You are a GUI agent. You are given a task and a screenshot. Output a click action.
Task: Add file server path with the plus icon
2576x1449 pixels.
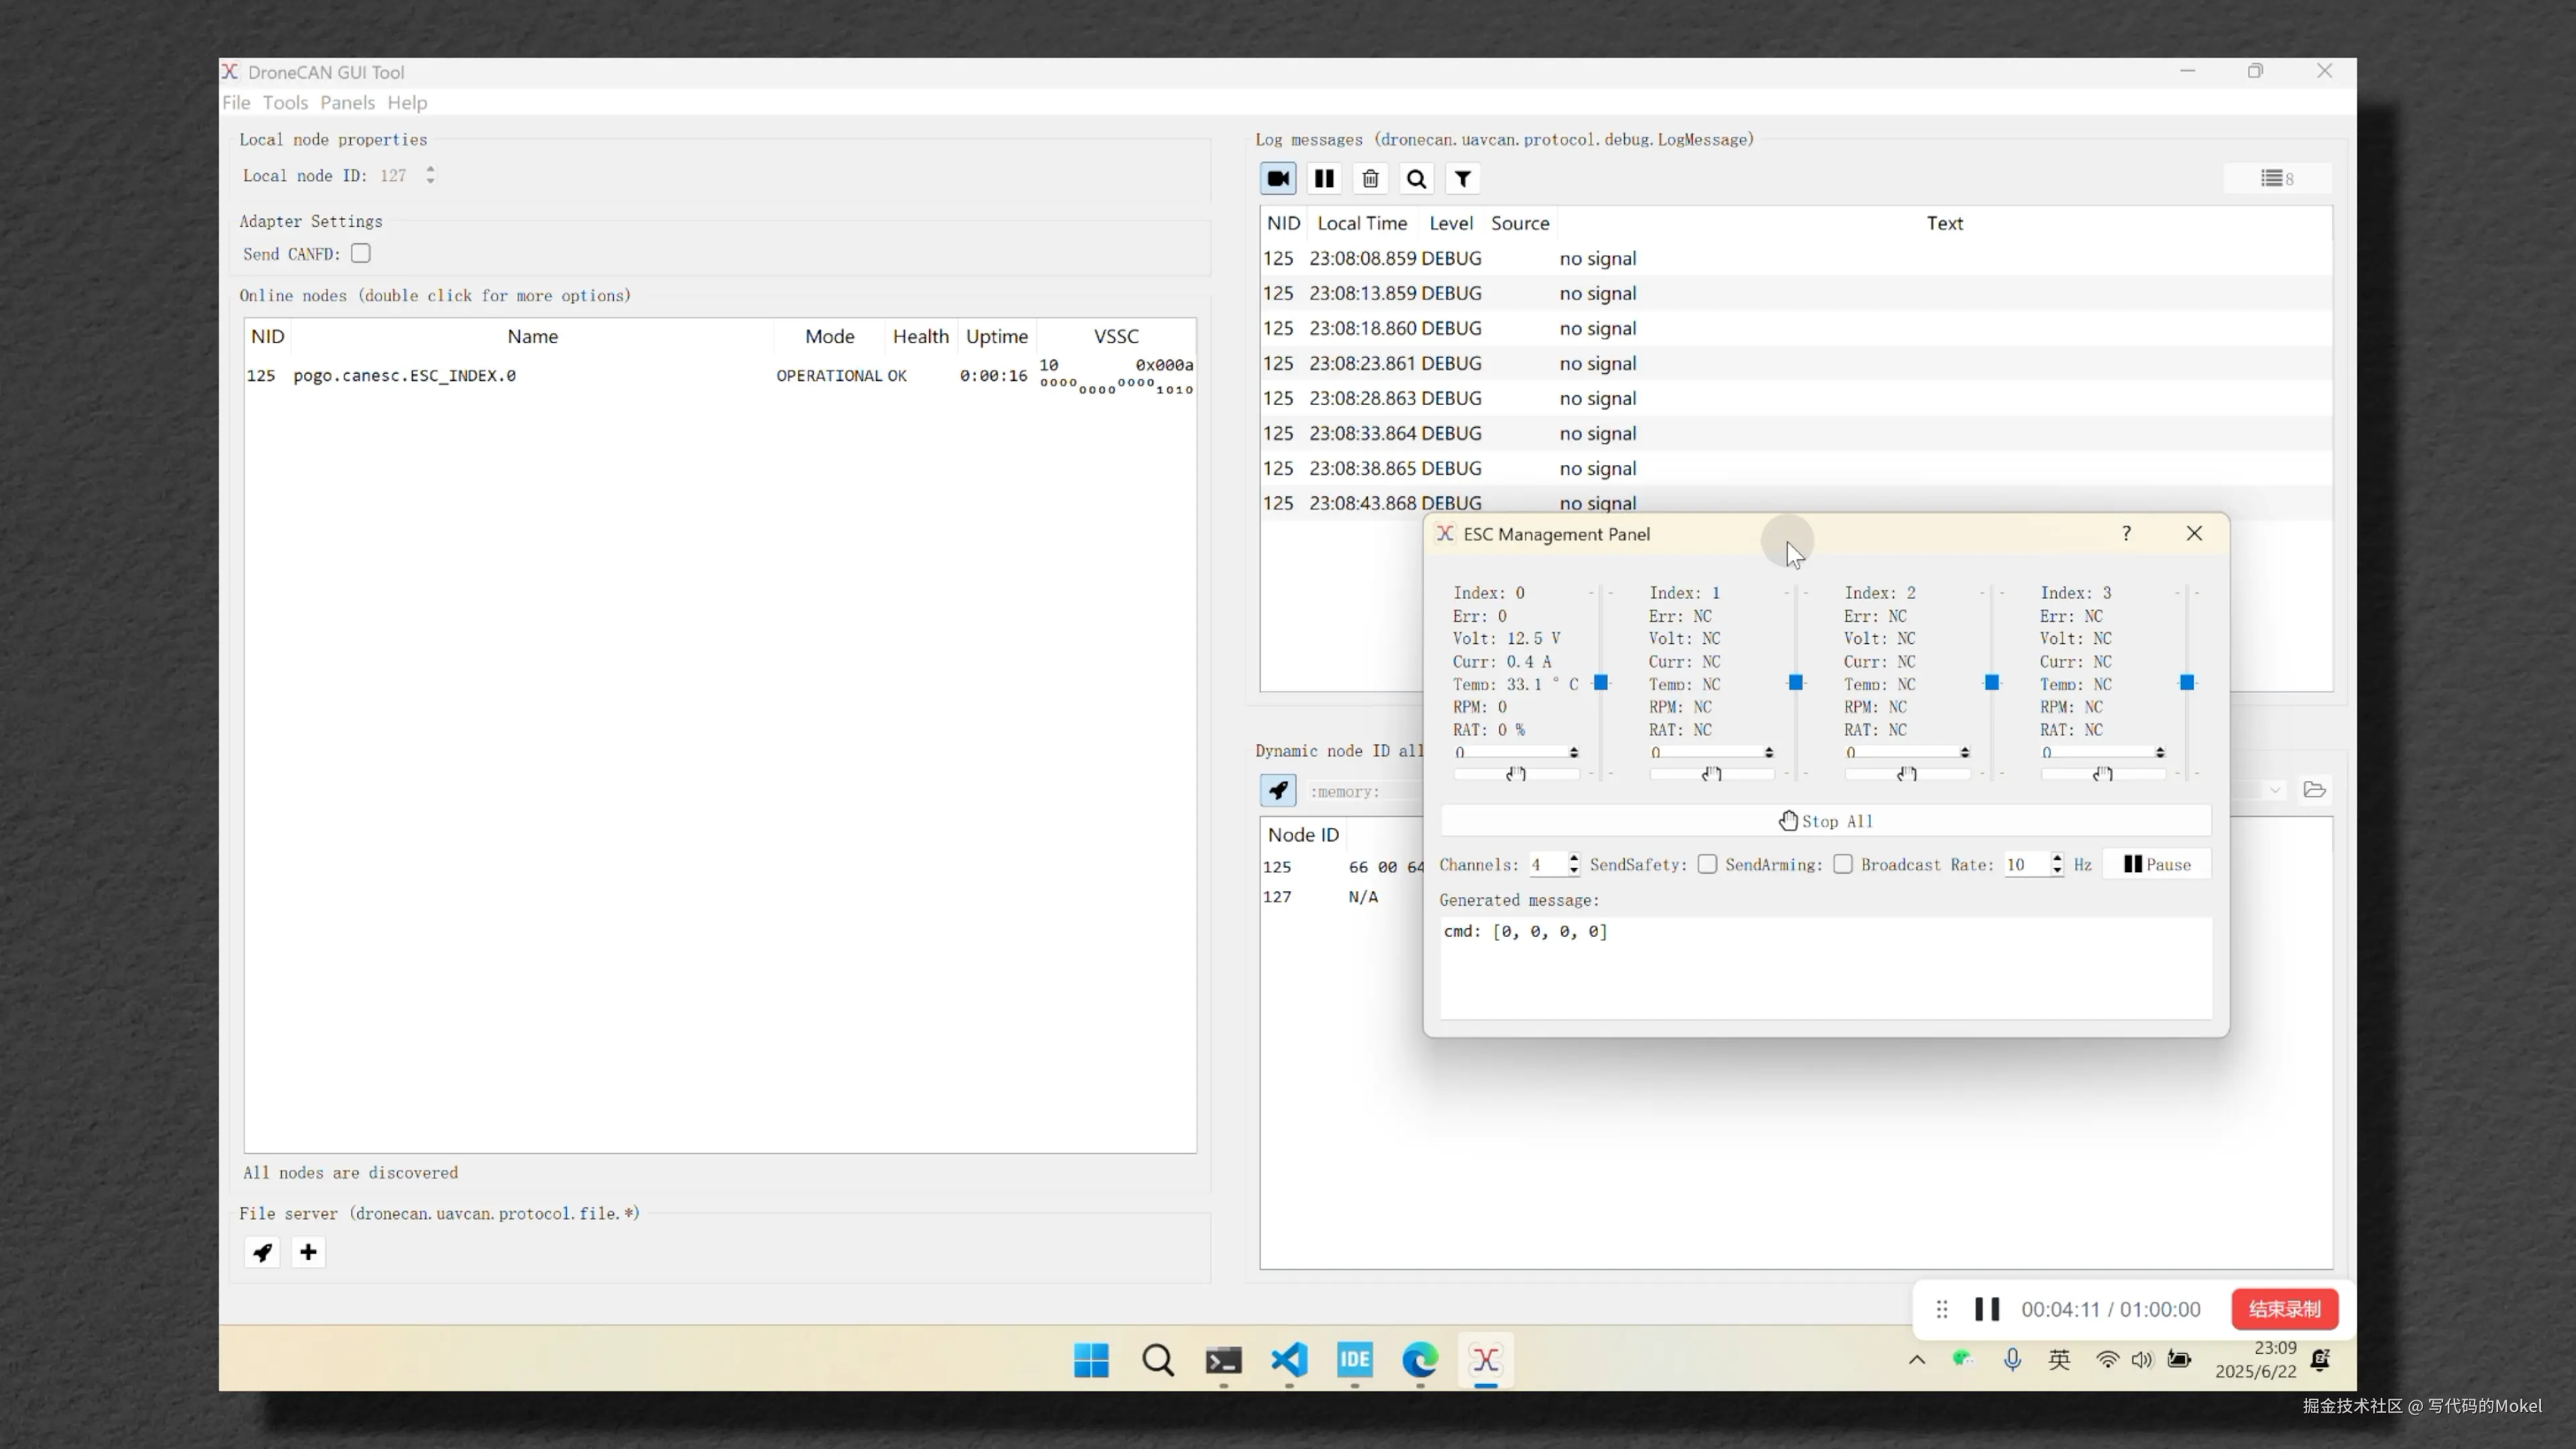tap(308, 1252)
